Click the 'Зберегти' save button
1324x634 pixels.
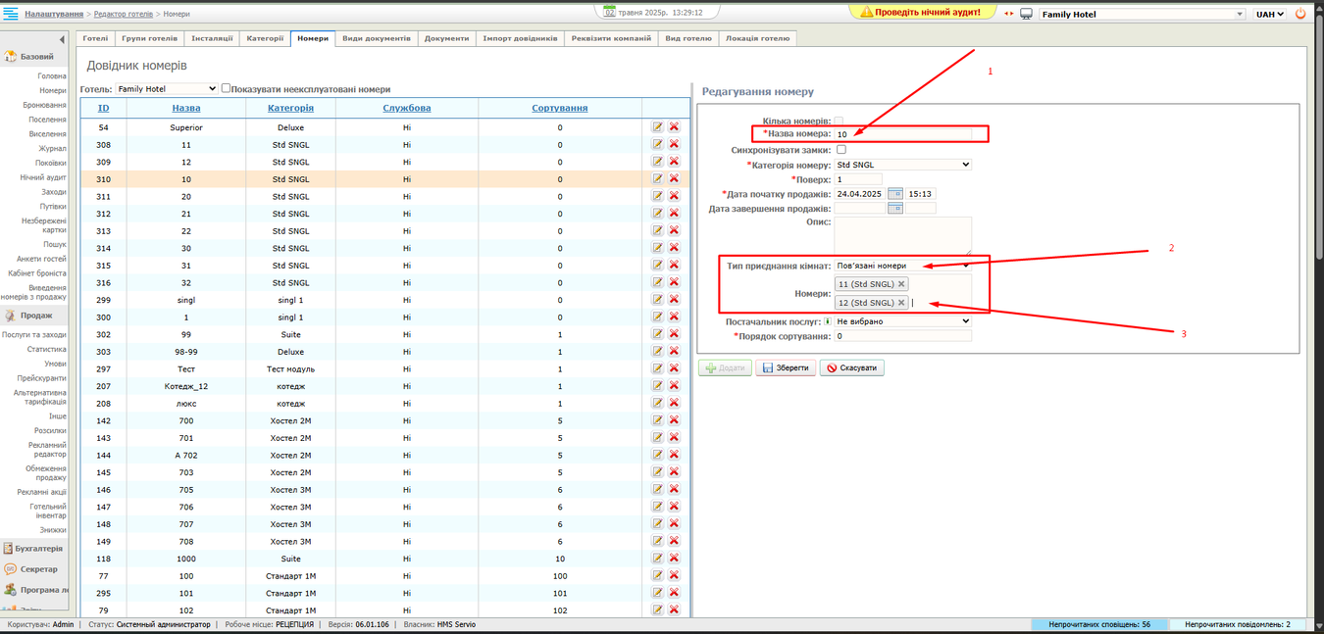coord(785,368)
